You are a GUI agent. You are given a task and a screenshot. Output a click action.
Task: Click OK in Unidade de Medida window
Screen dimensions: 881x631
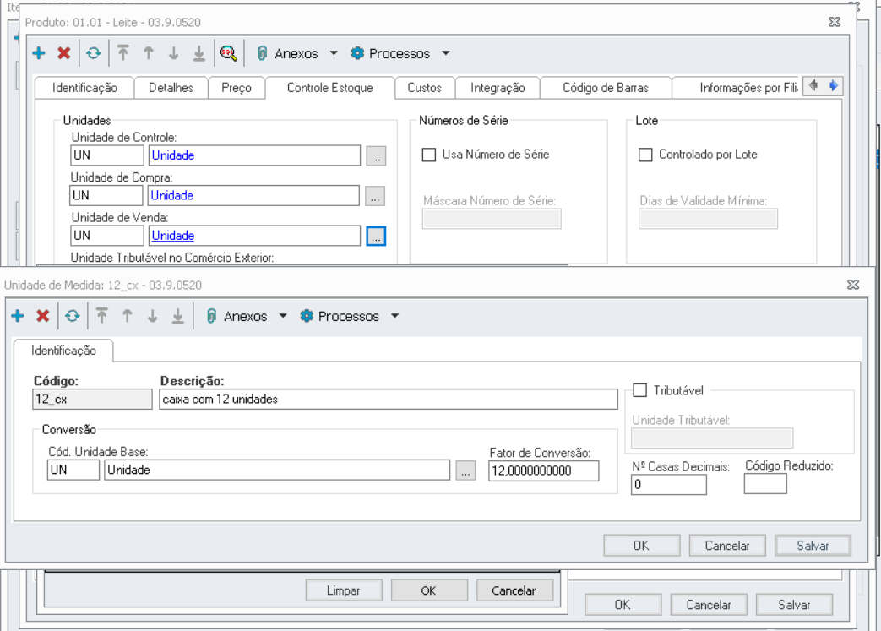tap(641, 546)
